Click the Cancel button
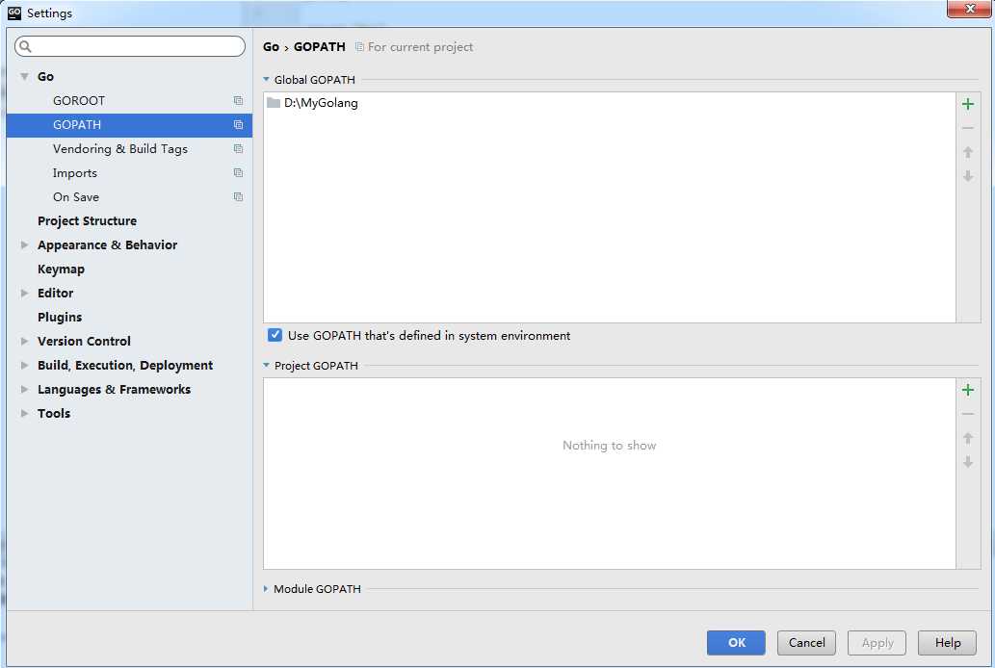This screenshot has width=995, height=668. tap(806, 643)
